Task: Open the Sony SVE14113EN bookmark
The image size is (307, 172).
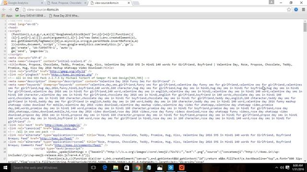Action: pos(31,16)
